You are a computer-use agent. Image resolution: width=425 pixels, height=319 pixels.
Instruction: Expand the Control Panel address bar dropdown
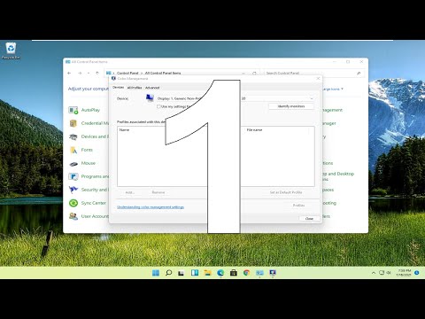point(243,73)
